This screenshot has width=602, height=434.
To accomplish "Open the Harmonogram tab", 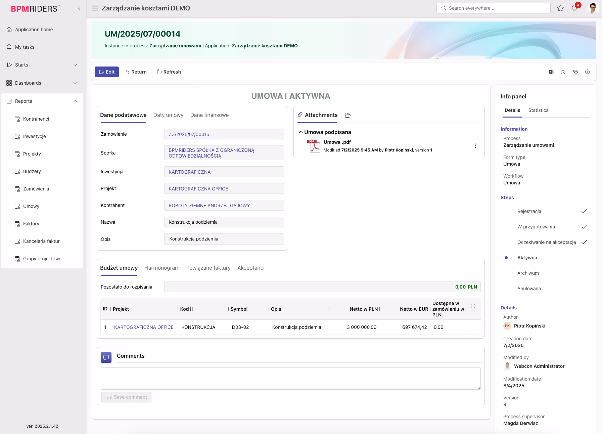I will click(x=162, y=268).
